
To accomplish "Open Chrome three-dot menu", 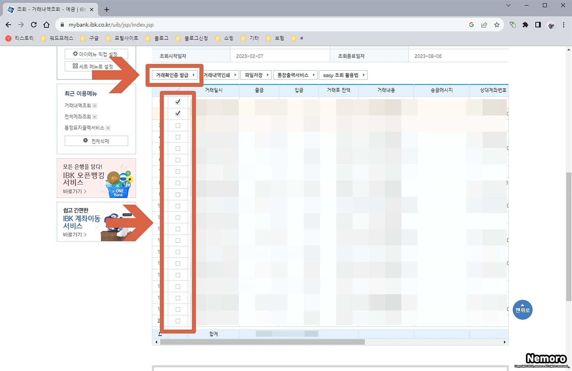I will pos(564,25).
